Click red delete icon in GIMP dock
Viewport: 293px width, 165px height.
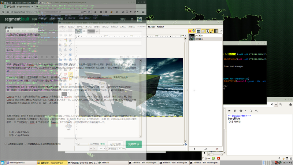tap(217, 149)
